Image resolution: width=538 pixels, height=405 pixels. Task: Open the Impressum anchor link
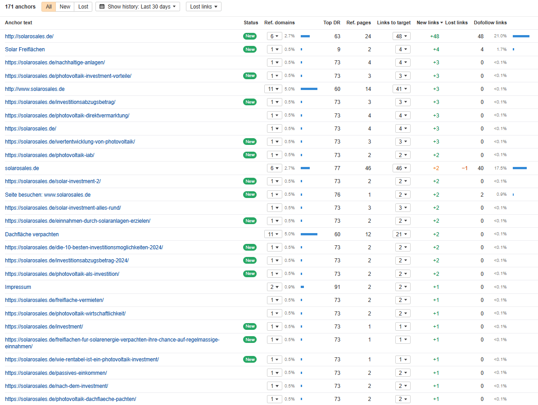(x=18, y=287)
